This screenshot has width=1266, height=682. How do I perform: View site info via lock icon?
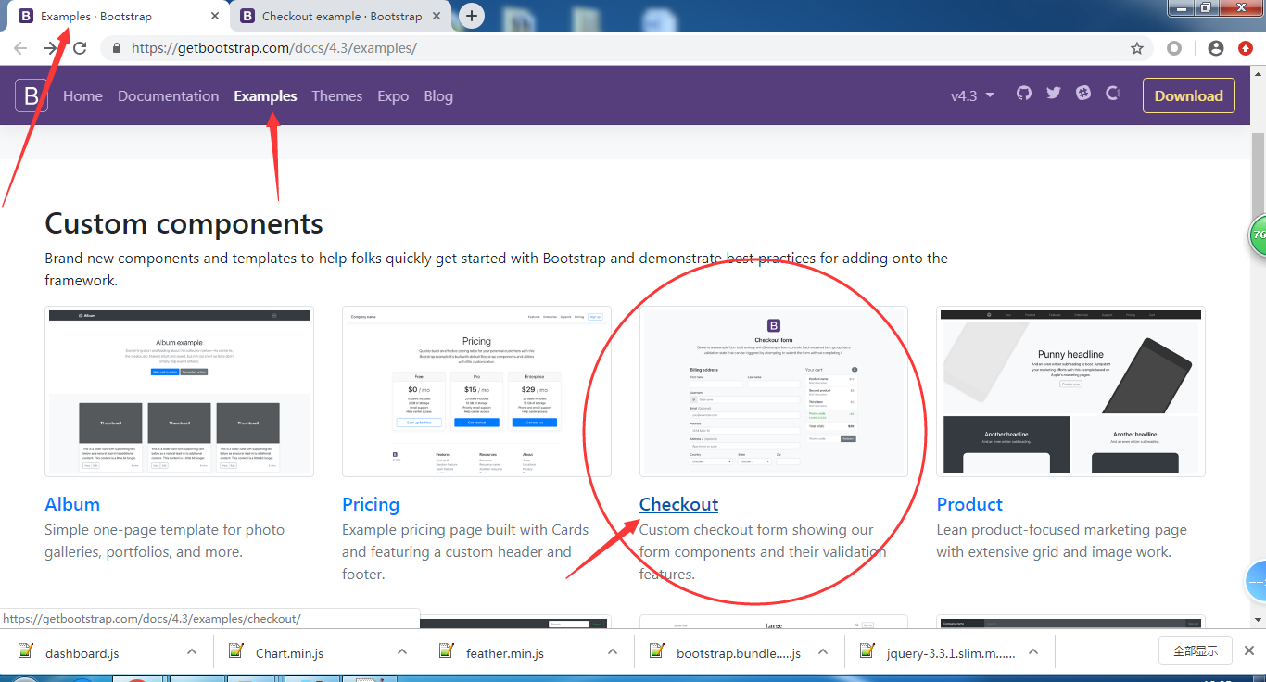coord(117,48)
